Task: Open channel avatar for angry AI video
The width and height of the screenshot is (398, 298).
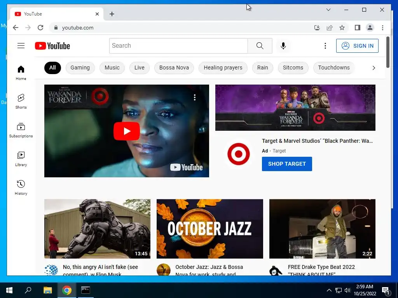Action: pyautogui.click(x=51, y=270)
